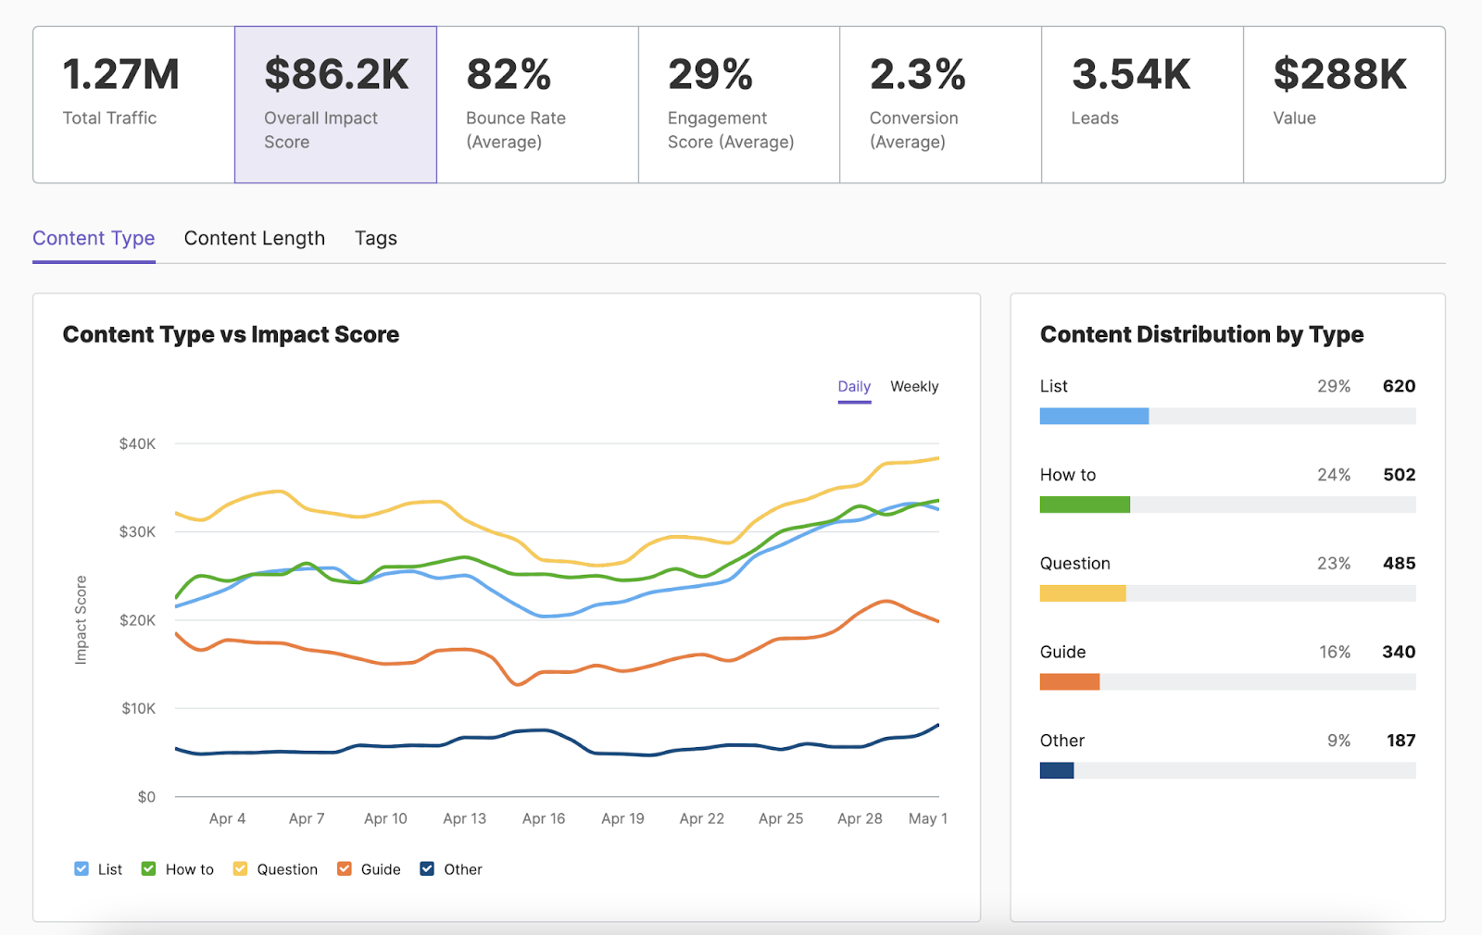This screenshot has width=1482, height=935.
Task: Uncheck the Guide legend checkbox
Action: point(344,868)
